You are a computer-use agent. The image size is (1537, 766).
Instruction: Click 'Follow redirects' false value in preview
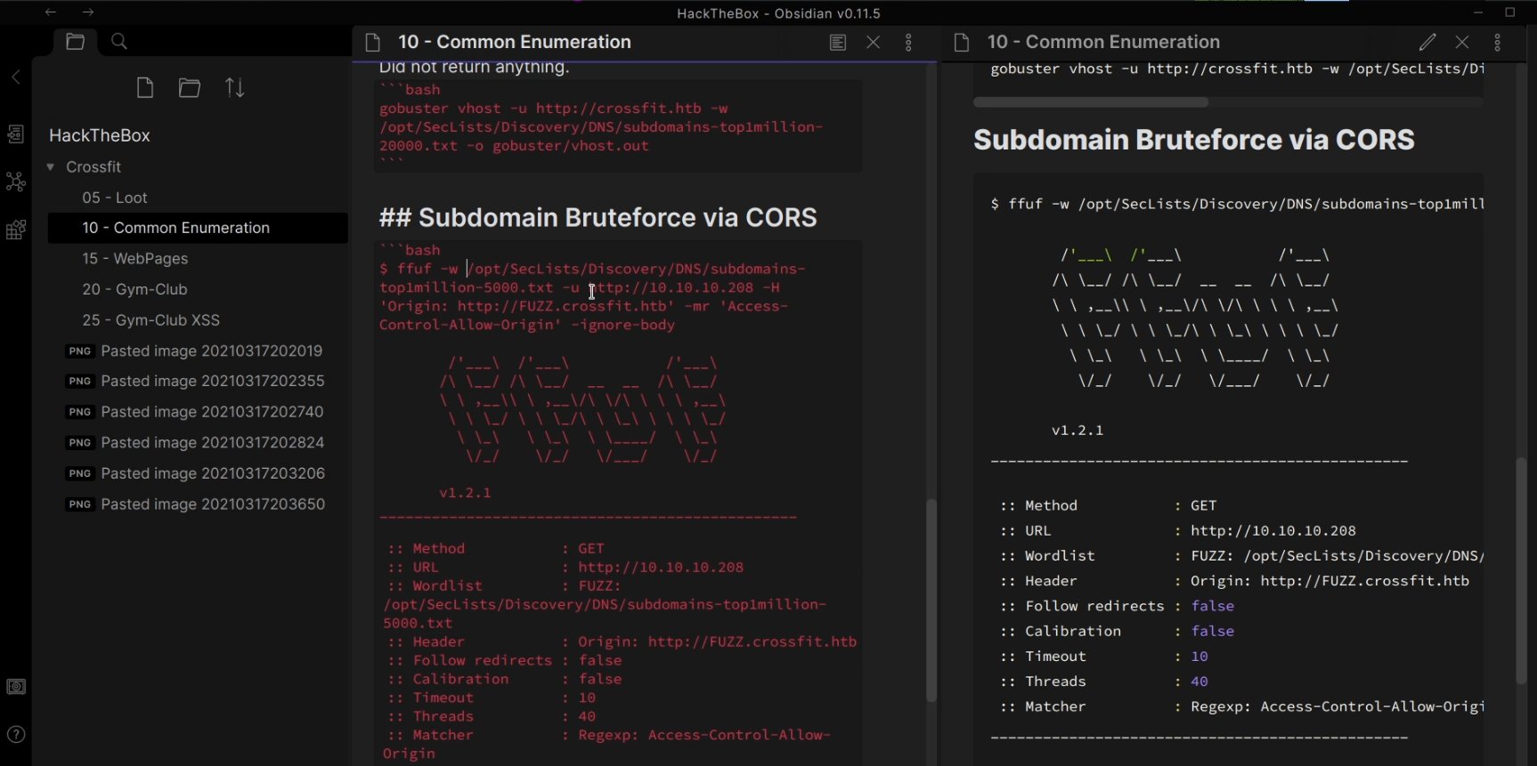pyautogui.click(x=1213, y=606)
